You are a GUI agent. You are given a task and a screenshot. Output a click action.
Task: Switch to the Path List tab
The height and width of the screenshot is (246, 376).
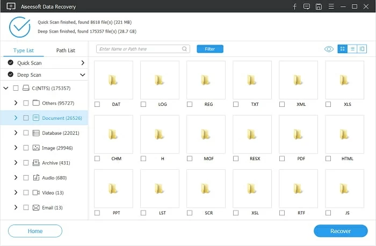pyautogui.click(x=66, y=50)
